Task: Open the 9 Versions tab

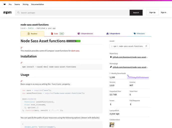Action: click(x=139, y=33)
